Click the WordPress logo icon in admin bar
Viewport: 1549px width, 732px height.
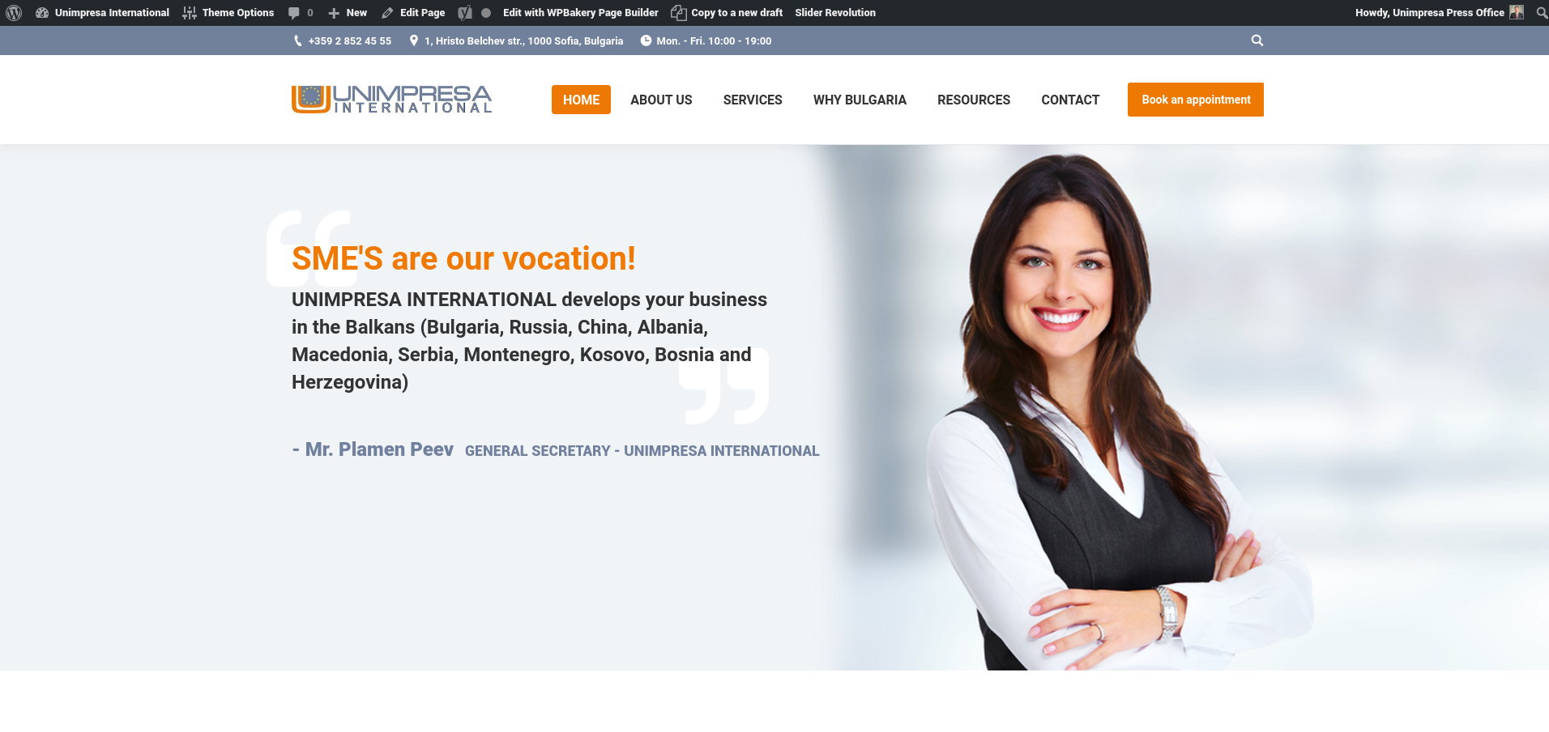click(x=14, y=13)
